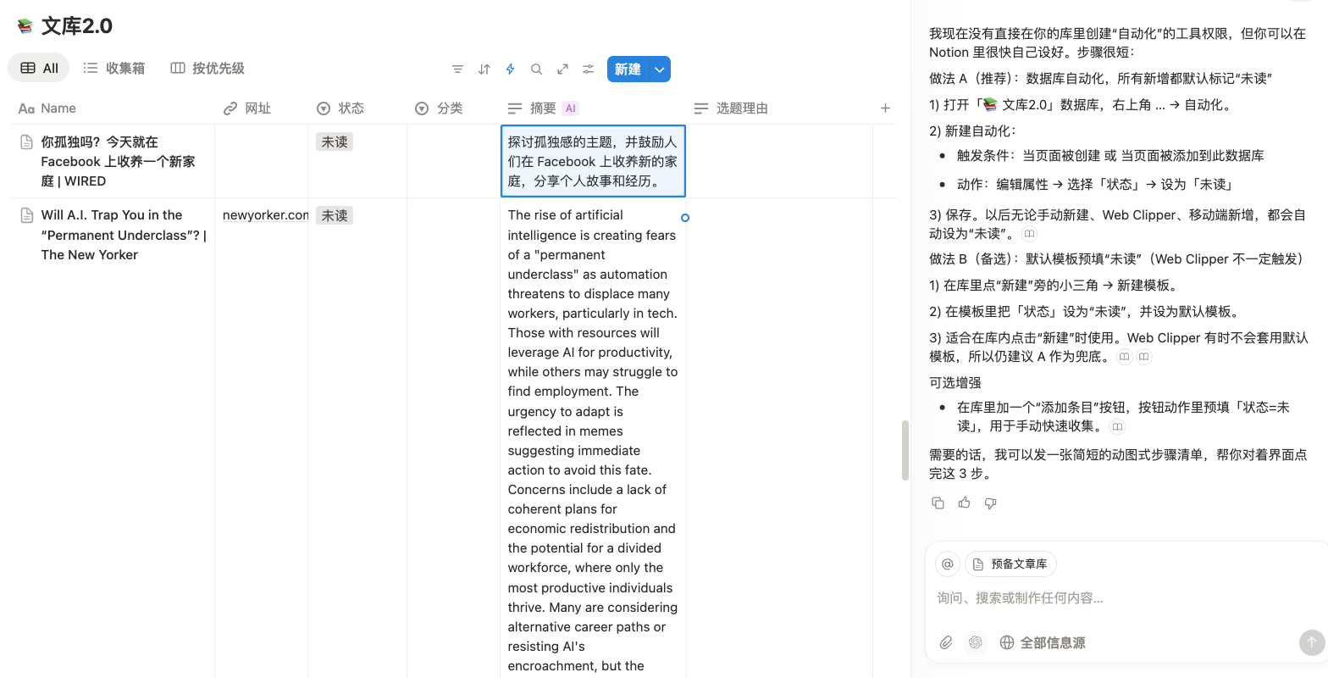
Task: Click the purple AI badge beside 摘要
Action: pos(571,108)
